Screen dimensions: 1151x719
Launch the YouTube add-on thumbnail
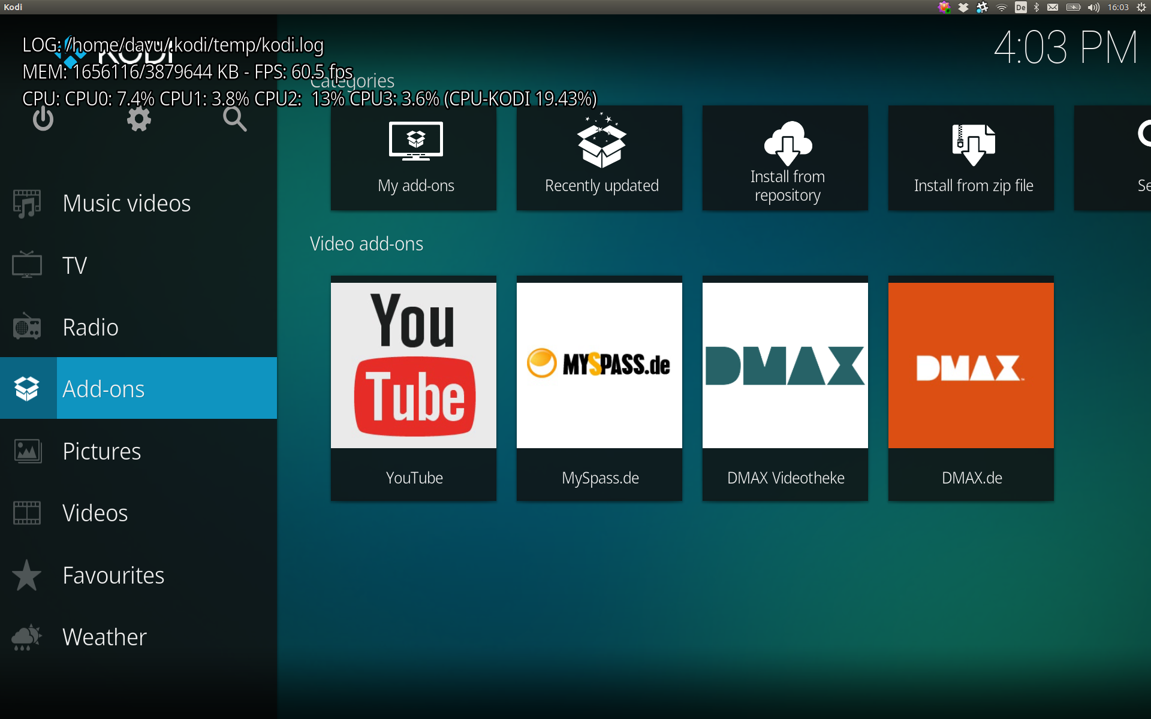coord(414,365)
